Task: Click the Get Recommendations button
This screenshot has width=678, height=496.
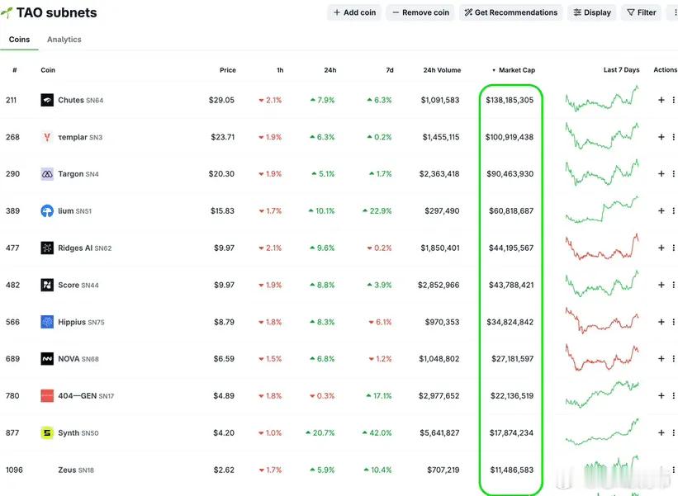Action: point(510,12)
